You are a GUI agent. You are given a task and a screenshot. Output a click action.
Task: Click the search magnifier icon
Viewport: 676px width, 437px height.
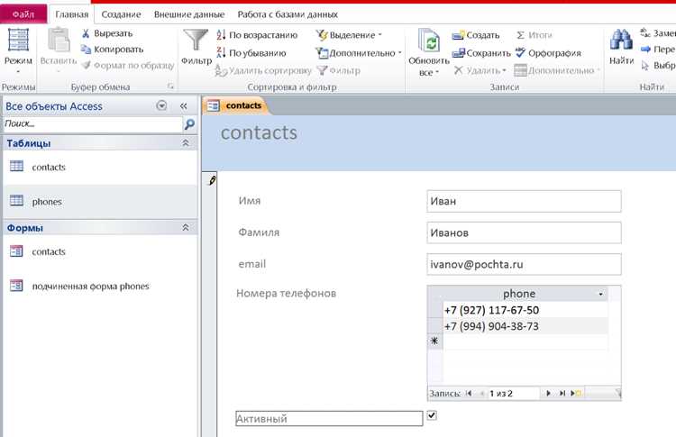pos(189,124)
